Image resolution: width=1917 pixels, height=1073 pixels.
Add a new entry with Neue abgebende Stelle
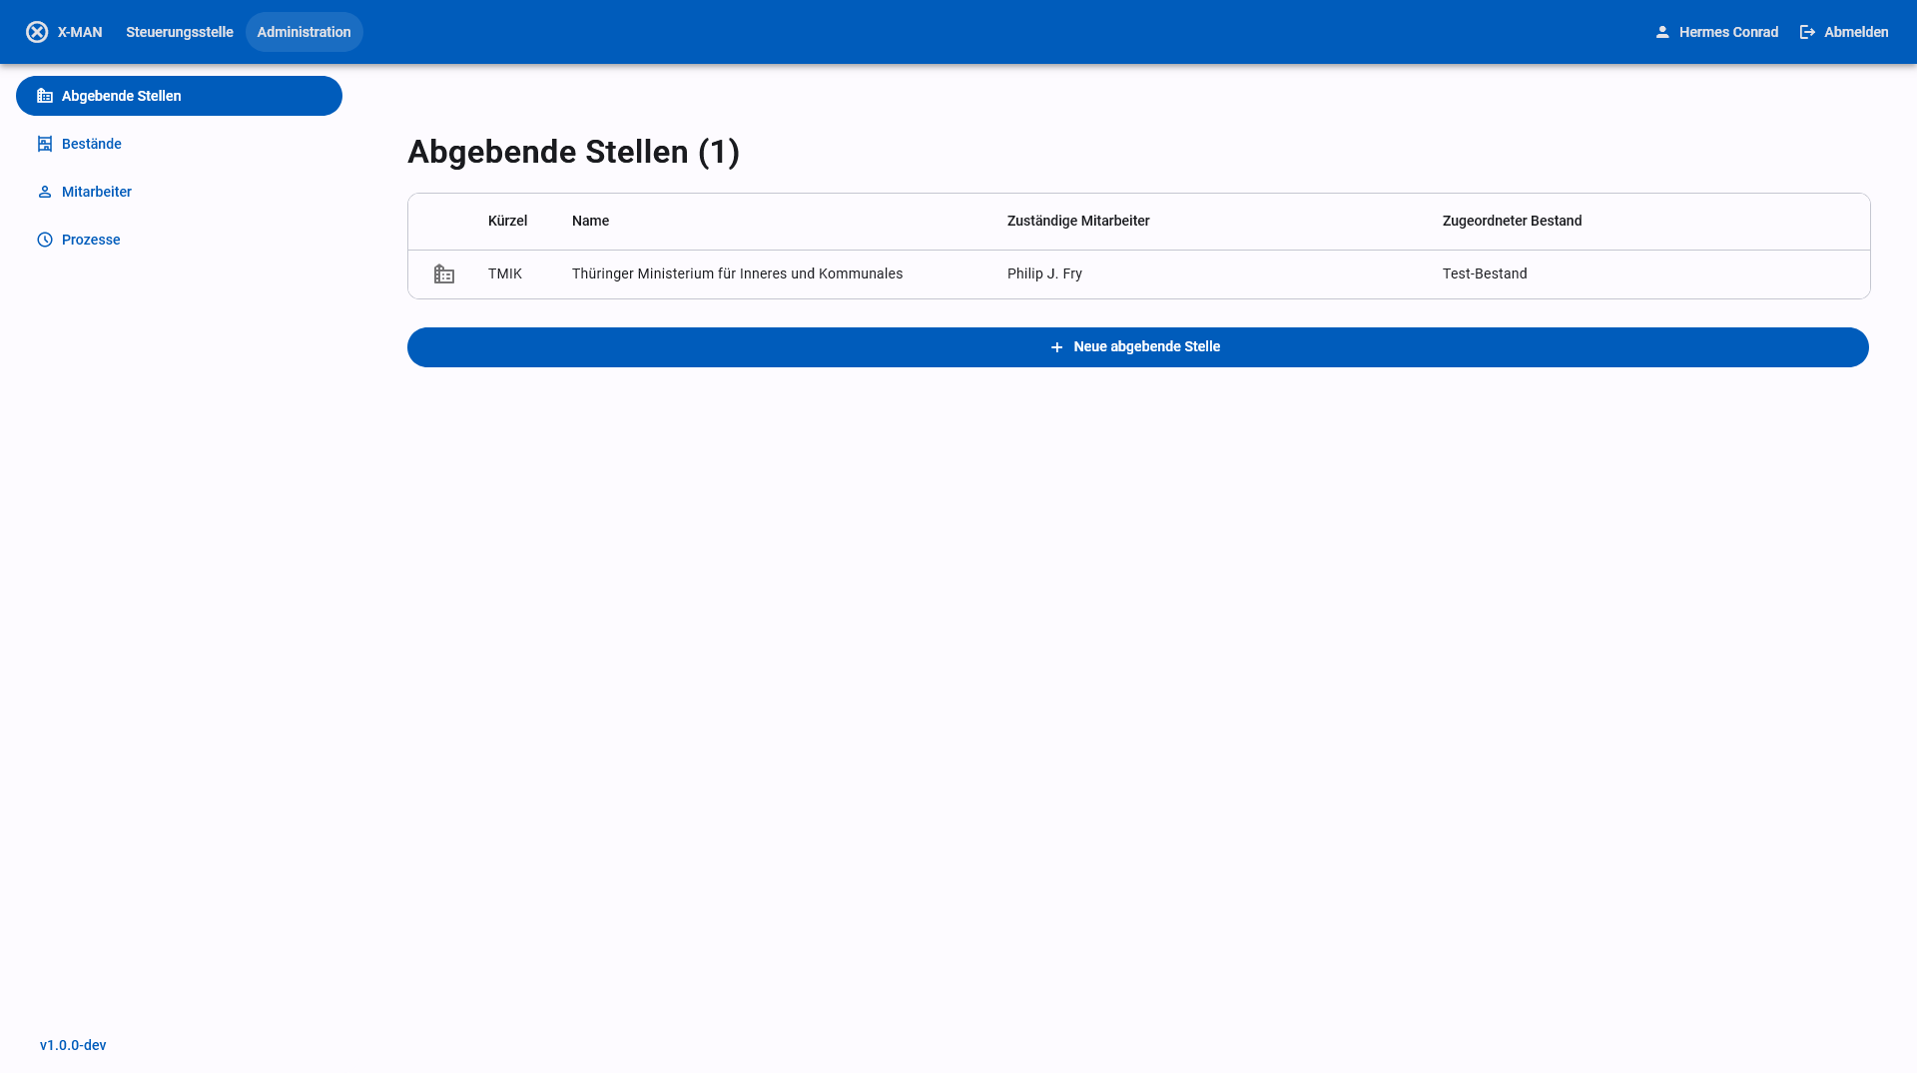coord(1138,347)
